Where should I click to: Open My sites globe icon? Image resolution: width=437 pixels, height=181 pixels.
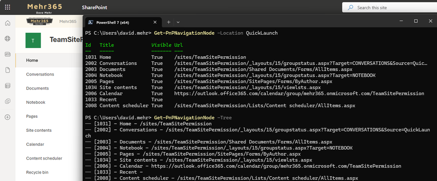(x=7, y=39)
